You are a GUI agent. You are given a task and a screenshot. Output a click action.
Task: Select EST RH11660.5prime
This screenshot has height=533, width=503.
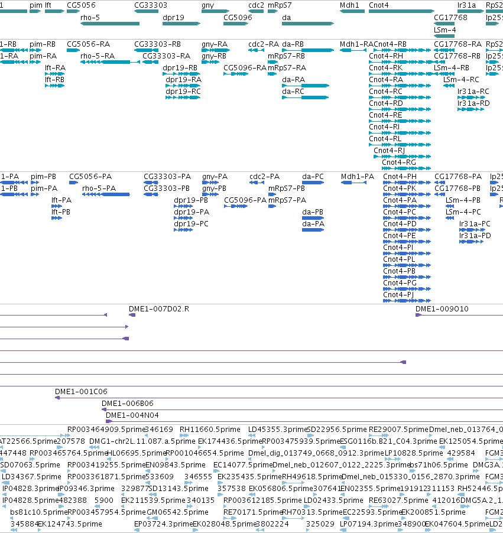[x=210, y=430]
